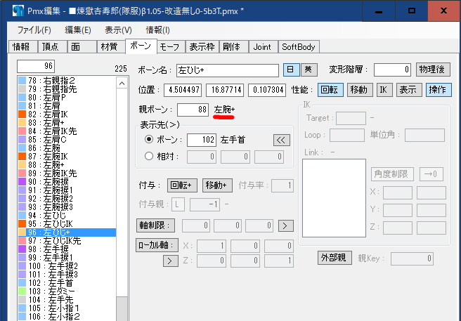The height and width of the screenshot is (321, 461).
Task: Switch to the モーフ tab
Action: [x=171, y=47]
